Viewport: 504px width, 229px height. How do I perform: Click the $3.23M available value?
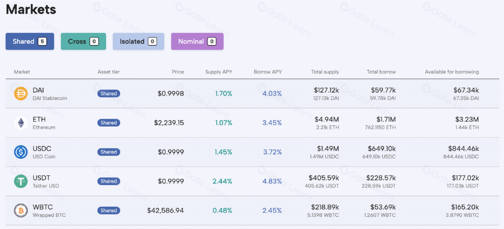(467, 119)
